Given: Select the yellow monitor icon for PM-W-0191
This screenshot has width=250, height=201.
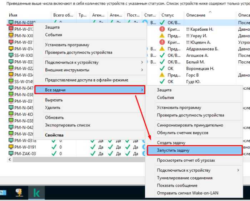Looking at the screenshot, I should click(11, 147).
